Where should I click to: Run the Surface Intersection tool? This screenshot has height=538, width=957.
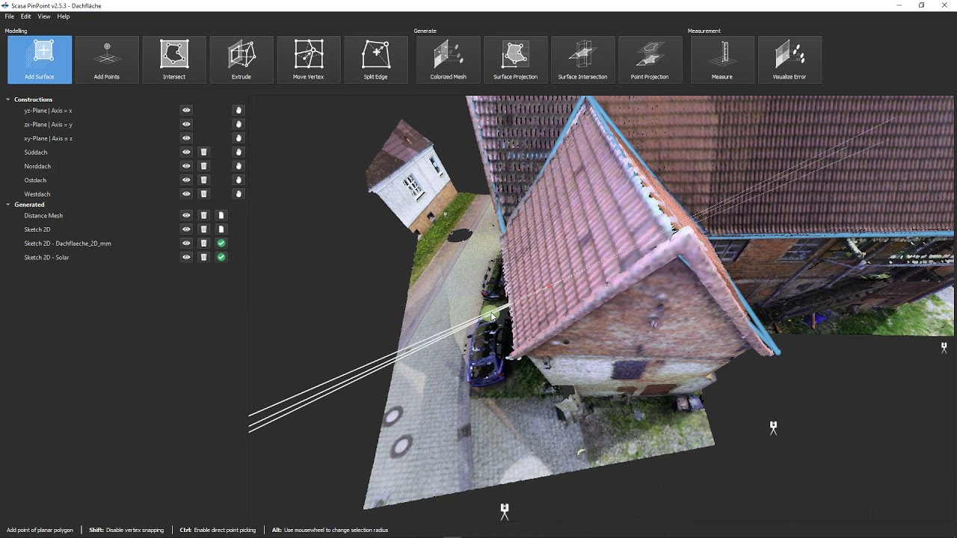click(583, 60)
